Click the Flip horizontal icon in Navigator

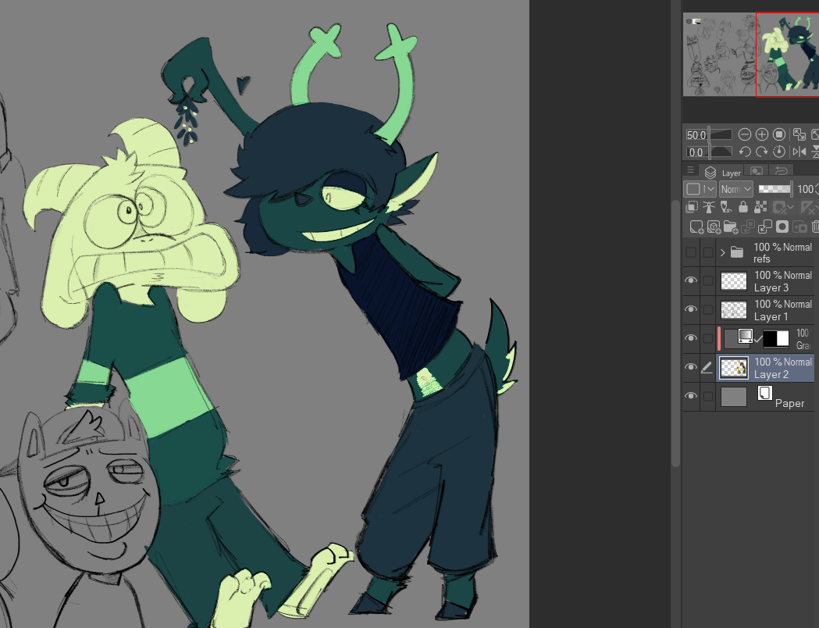(799, 152)
